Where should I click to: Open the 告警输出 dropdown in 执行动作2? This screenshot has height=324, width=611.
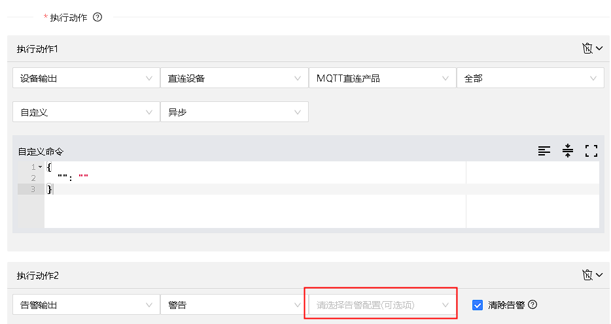pyautogui.click(x=86, y=304)
